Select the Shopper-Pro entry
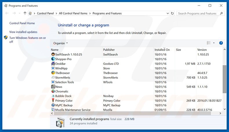Viewport: 229px width, 132px height. [63, 59]
